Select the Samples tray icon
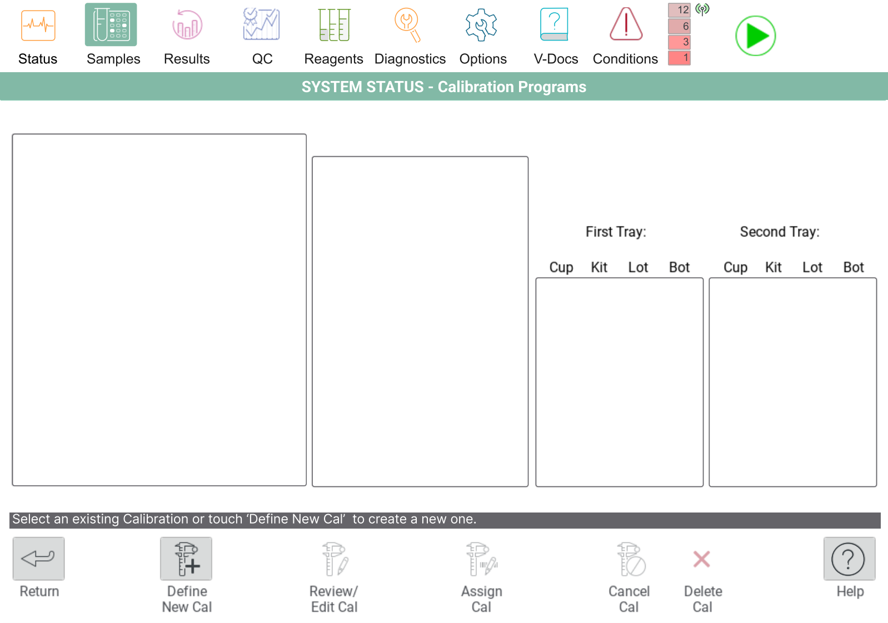This screenshot has width=888, height=623. pyautogui.click(x=111, y=25)
